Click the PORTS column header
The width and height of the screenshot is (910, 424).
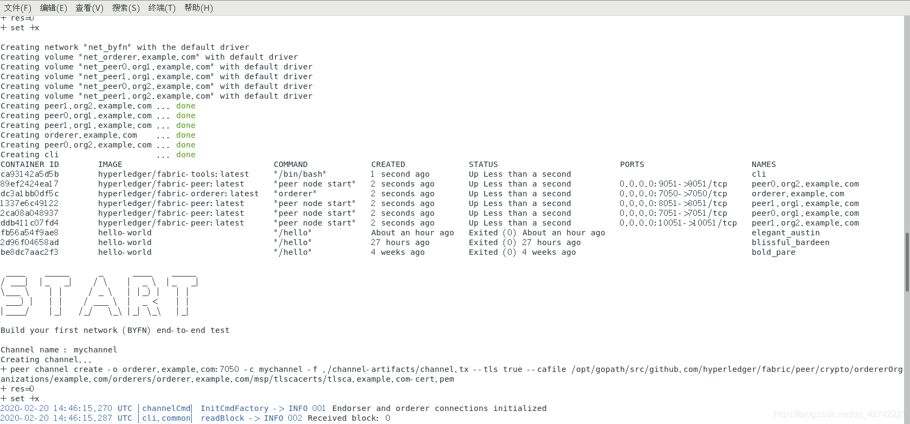tap(632, 164)
